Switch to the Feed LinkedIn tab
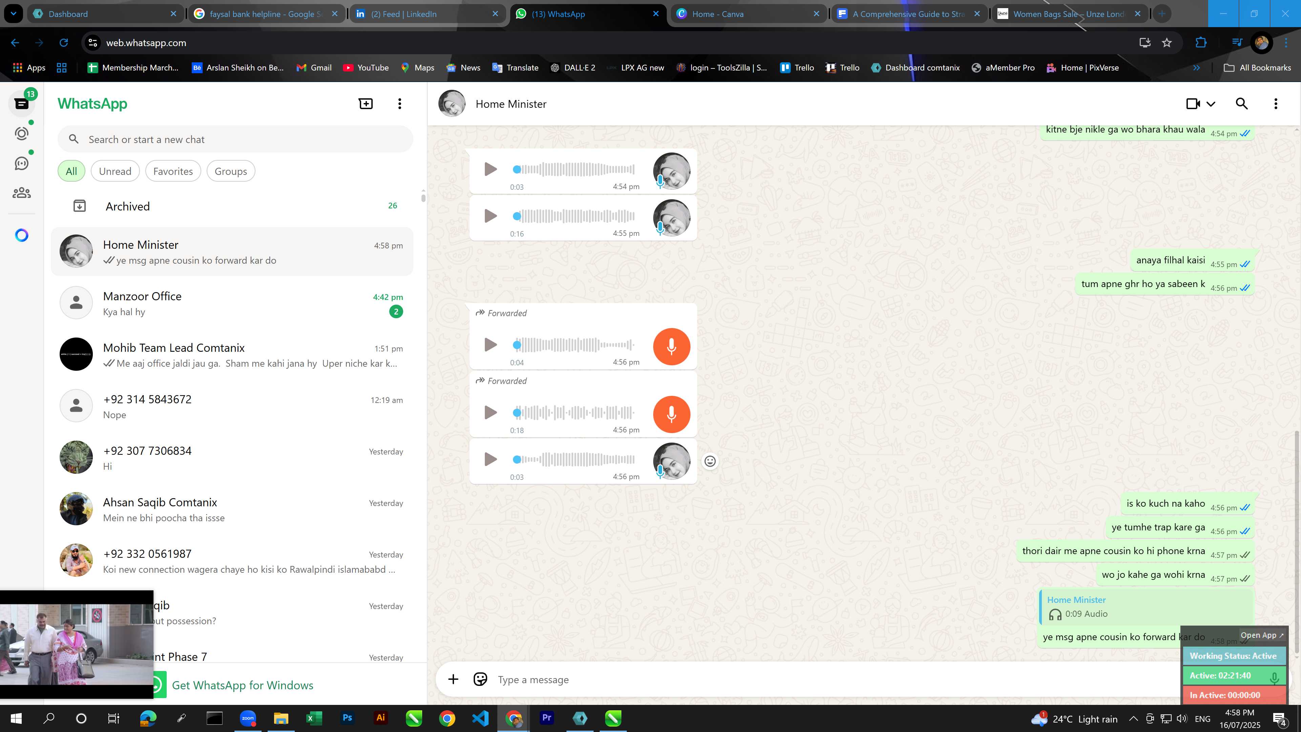Image resolution: width=1301 pixels, height=732 pixels. pos(427,14)
